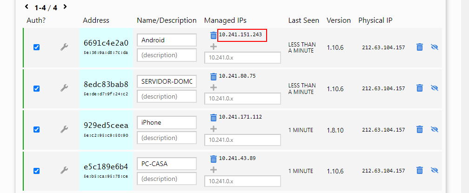Click description field for SERVIDOR-DOMO member
Screen dimensions: 469x193
tap(167, 97)
